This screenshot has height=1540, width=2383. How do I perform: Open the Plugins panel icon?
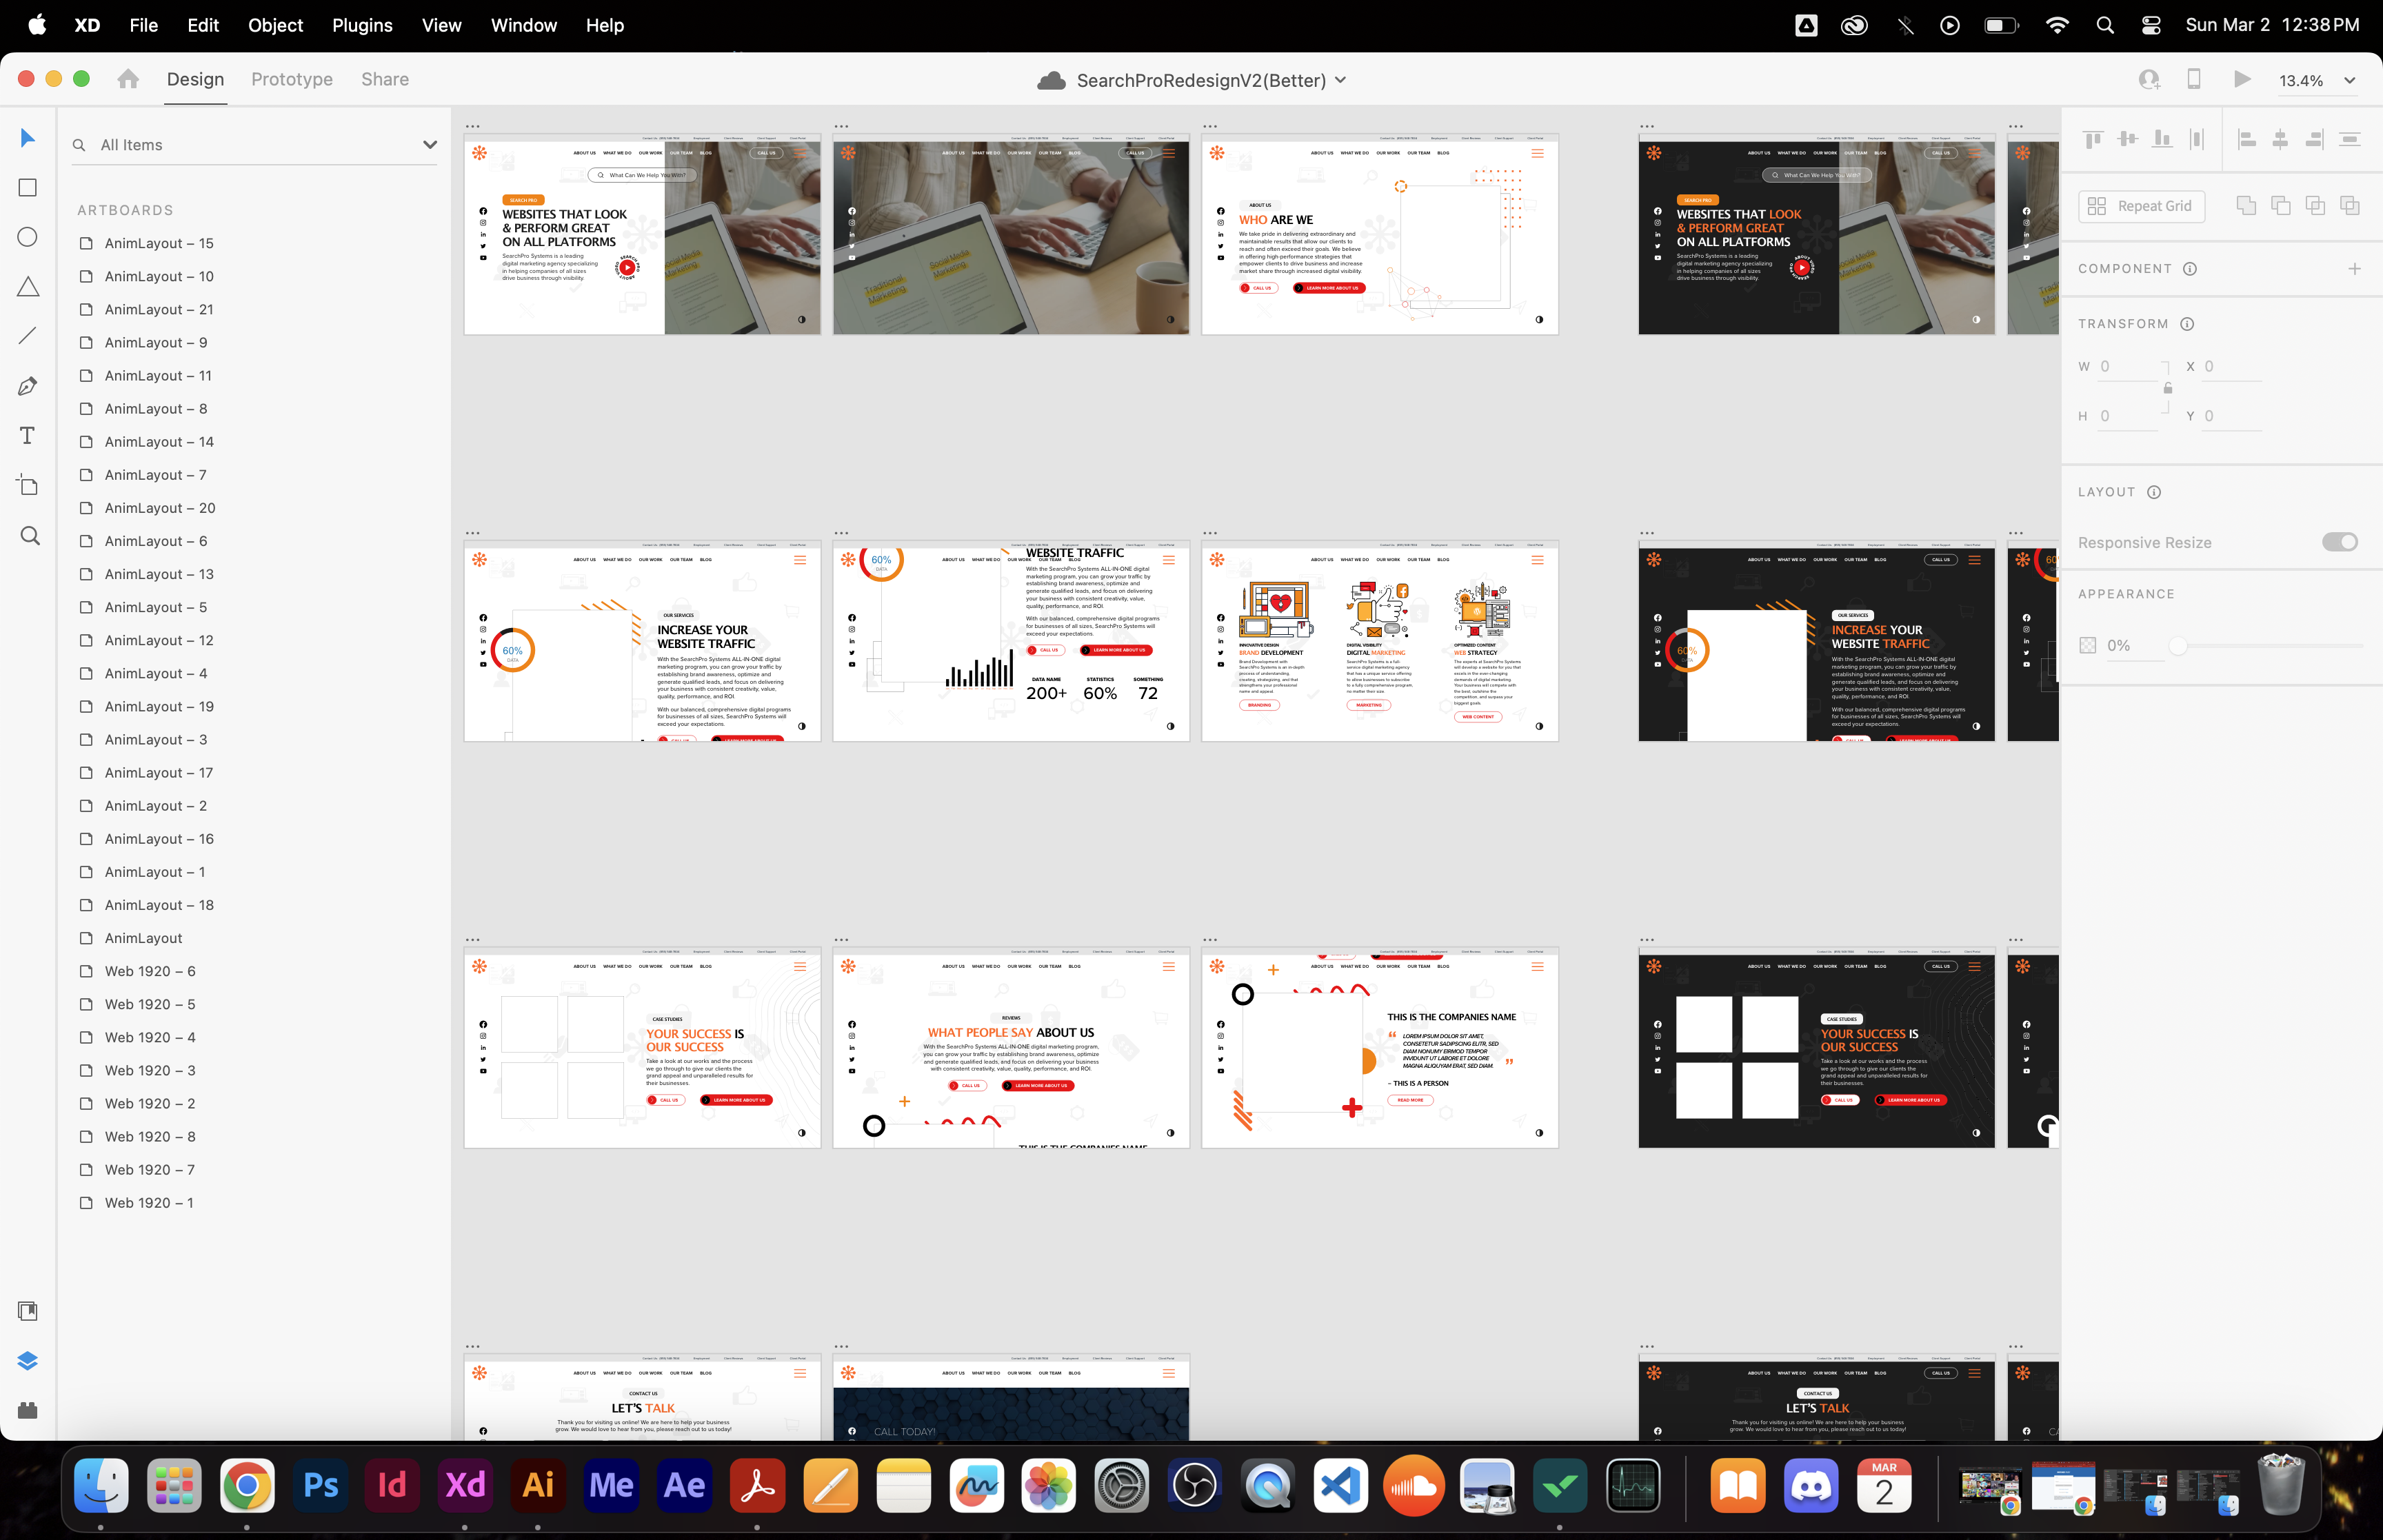pos(28,1410)
